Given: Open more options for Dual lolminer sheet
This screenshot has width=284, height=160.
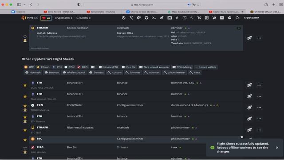Looking at the screenshot, I should (x=259, y=96).
